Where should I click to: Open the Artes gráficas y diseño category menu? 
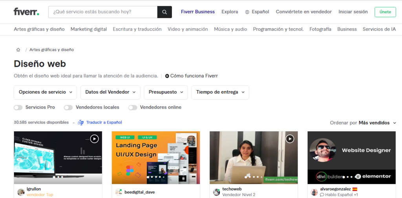pos(39,29)
